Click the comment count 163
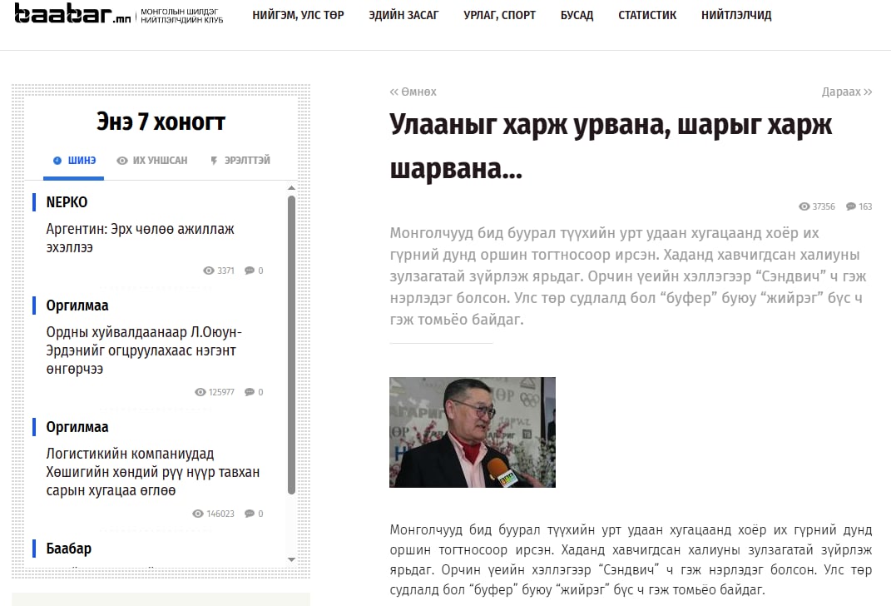 pyautogui.click(x=865, y=206)
